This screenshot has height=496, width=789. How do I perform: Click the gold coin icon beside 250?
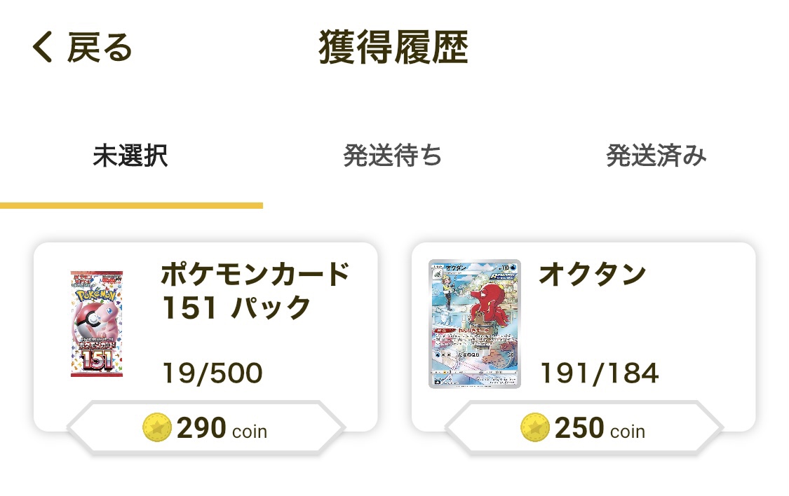pyautogui.click(x=535, y=427)
